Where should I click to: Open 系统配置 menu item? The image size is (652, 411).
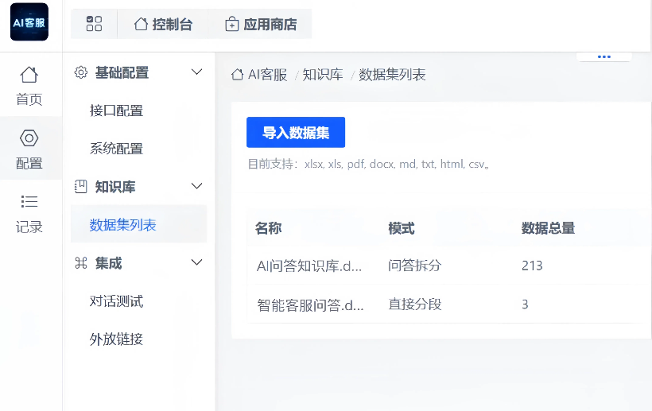point(116,149)
